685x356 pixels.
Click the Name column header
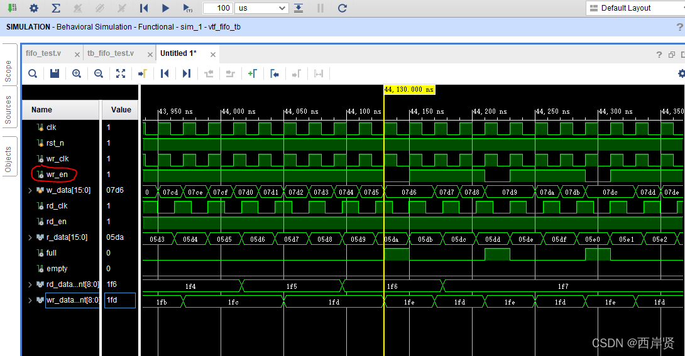[61, 110]
